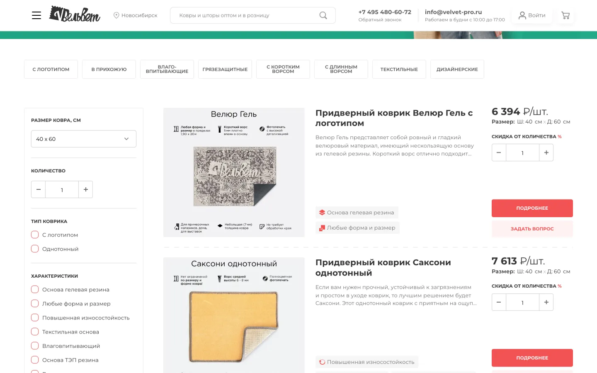This screenshot has height=373, width=597.
Task: Open the ТЕКСТИЛЬНЫЕ category tab
Action: 399,69
